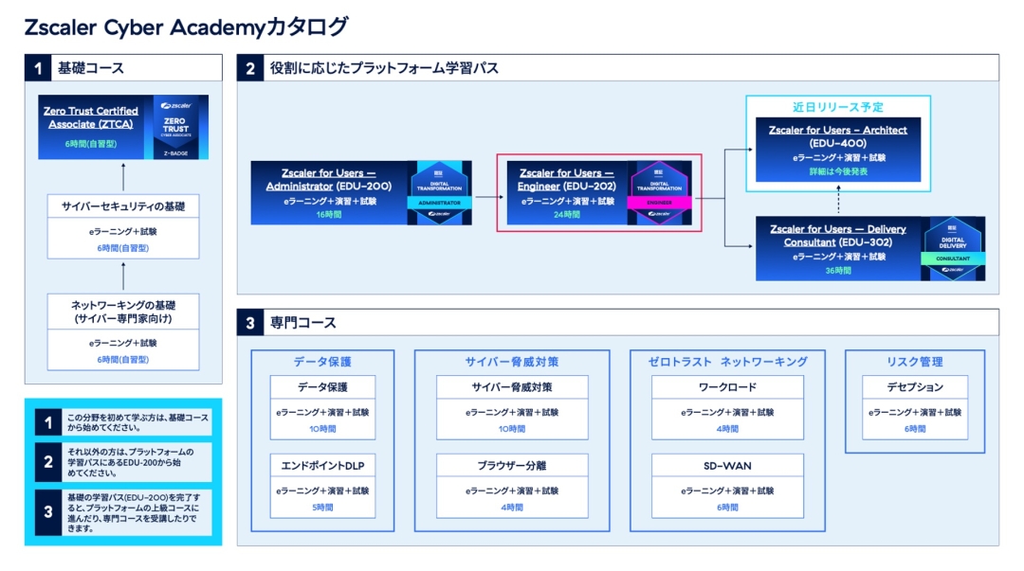Click number 3 icon beside 専門コース heading
Image resolution: width=1024 pixels, height=571 pixels.
(250, 323)
